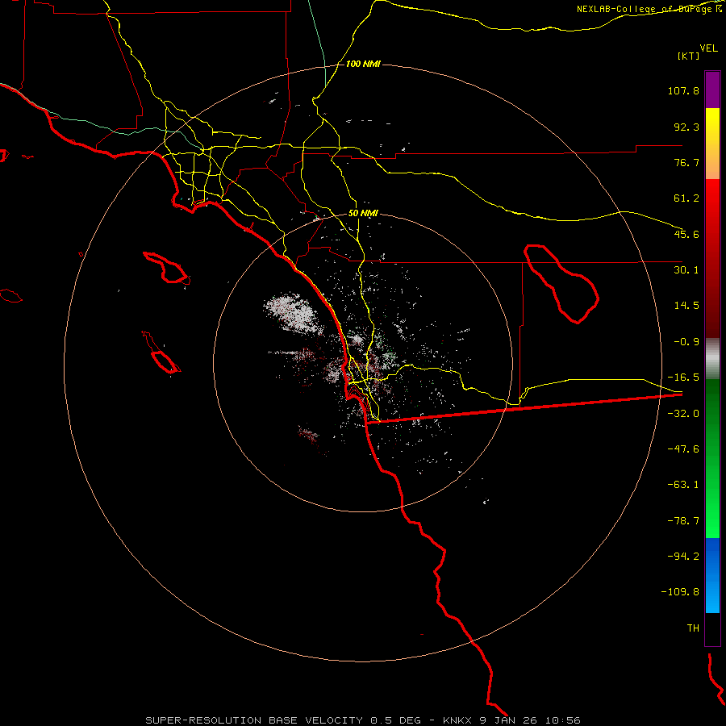This screenshot has height=726, width=726.
Task: Click the yellow segment of the color bar
Action: 712,144
